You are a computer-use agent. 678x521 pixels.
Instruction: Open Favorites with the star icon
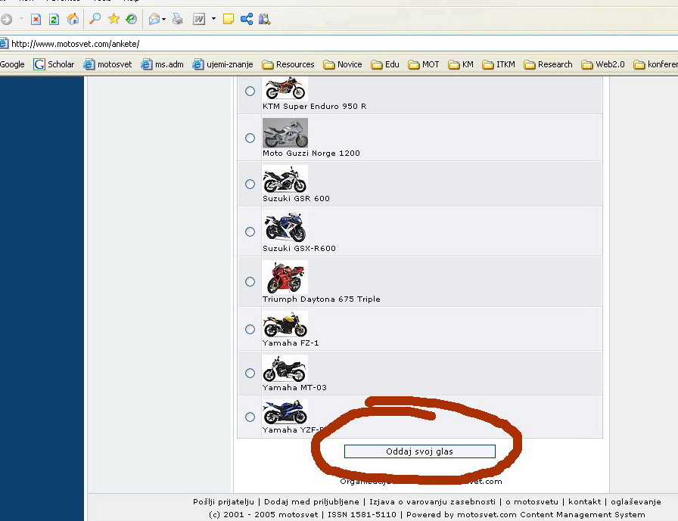coord(114,19)
